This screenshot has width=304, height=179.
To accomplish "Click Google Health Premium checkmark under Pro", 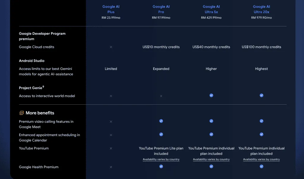I will (161, 167).
